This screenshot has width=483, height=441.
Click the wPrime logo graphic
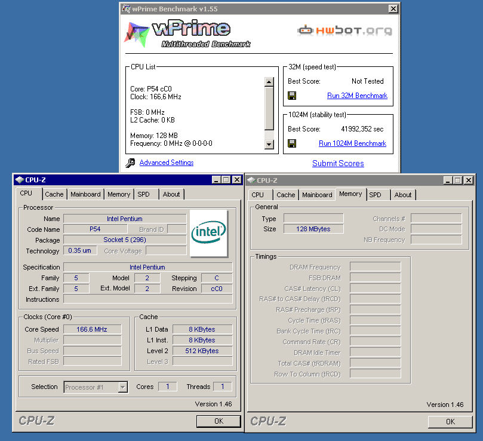tap(187, 34)
